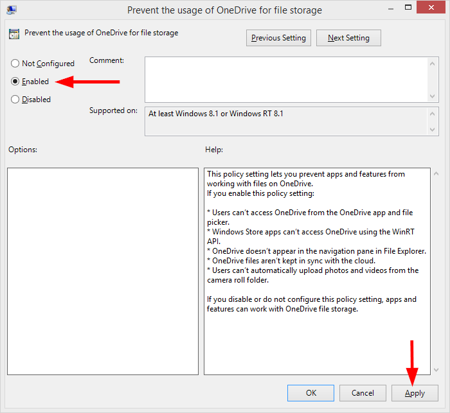Click help line 'OneDrive files aren't kept in sync'
The height and width of the screenshot is (413, 450).
pos(291,261)
